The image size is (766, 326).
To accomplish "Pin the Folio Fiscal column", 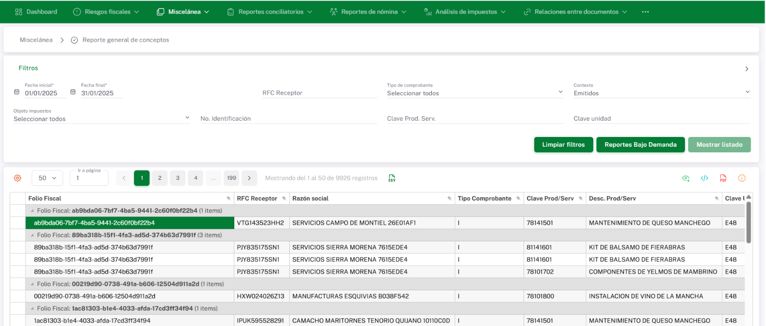I will [x=229, y=199].
